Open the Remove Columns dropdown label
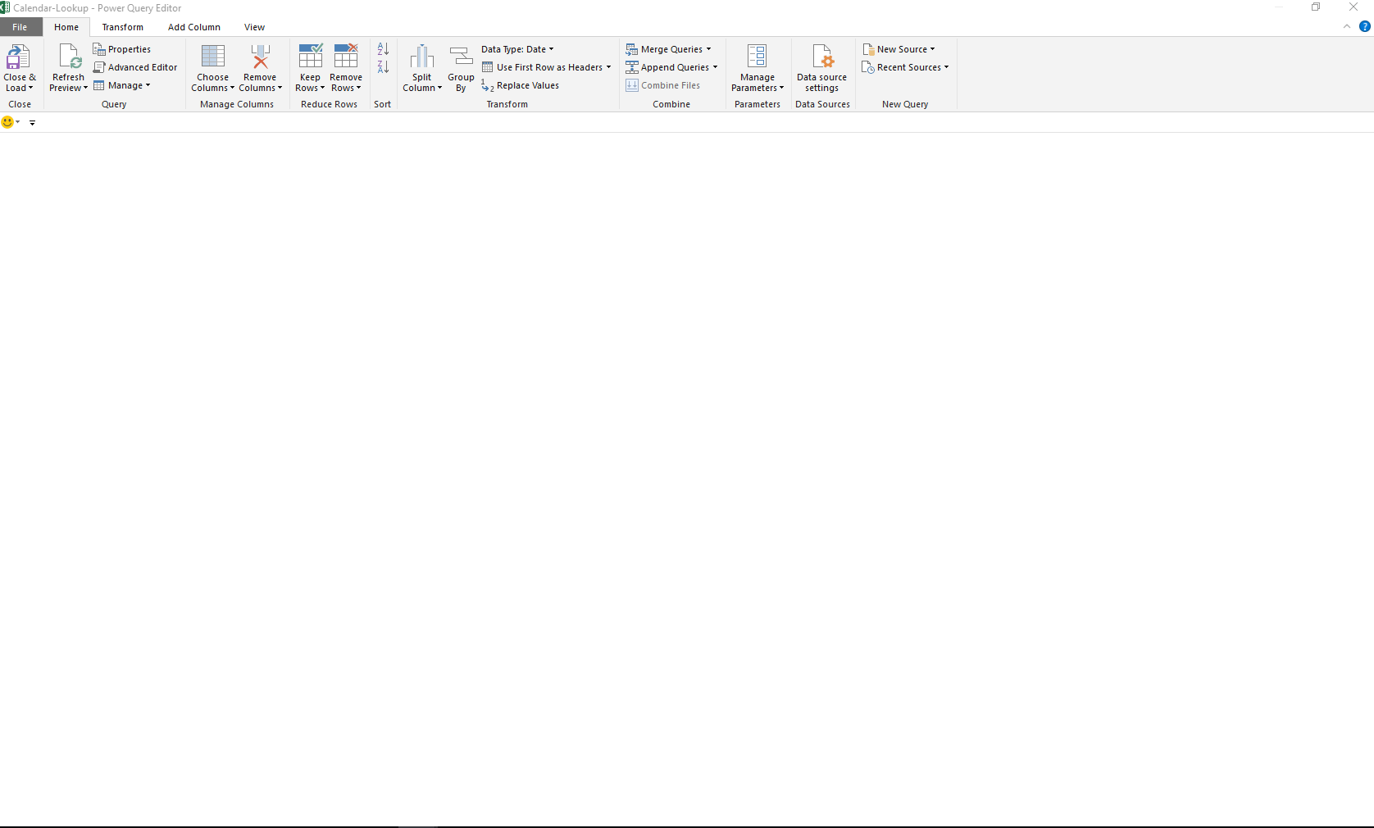This screenshot has height=828, width=1374. tap(260, 83)
